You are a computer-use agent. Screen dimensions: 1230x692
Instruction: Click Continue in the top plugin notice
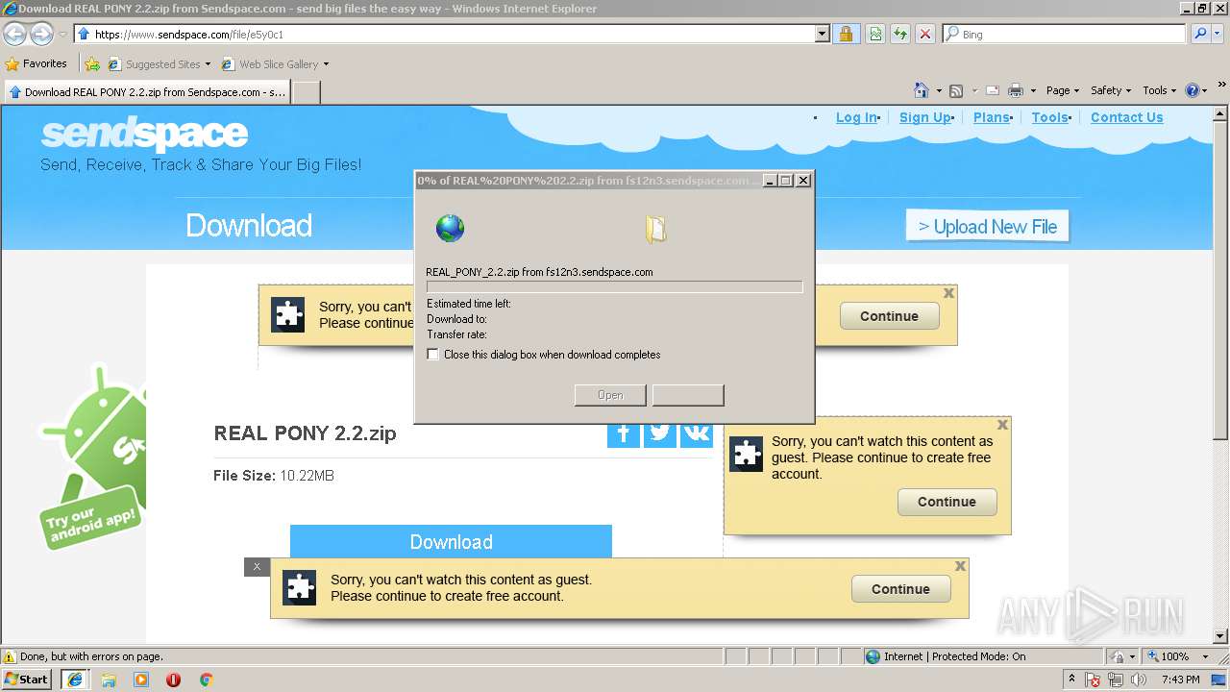click(x=889, y=316)
